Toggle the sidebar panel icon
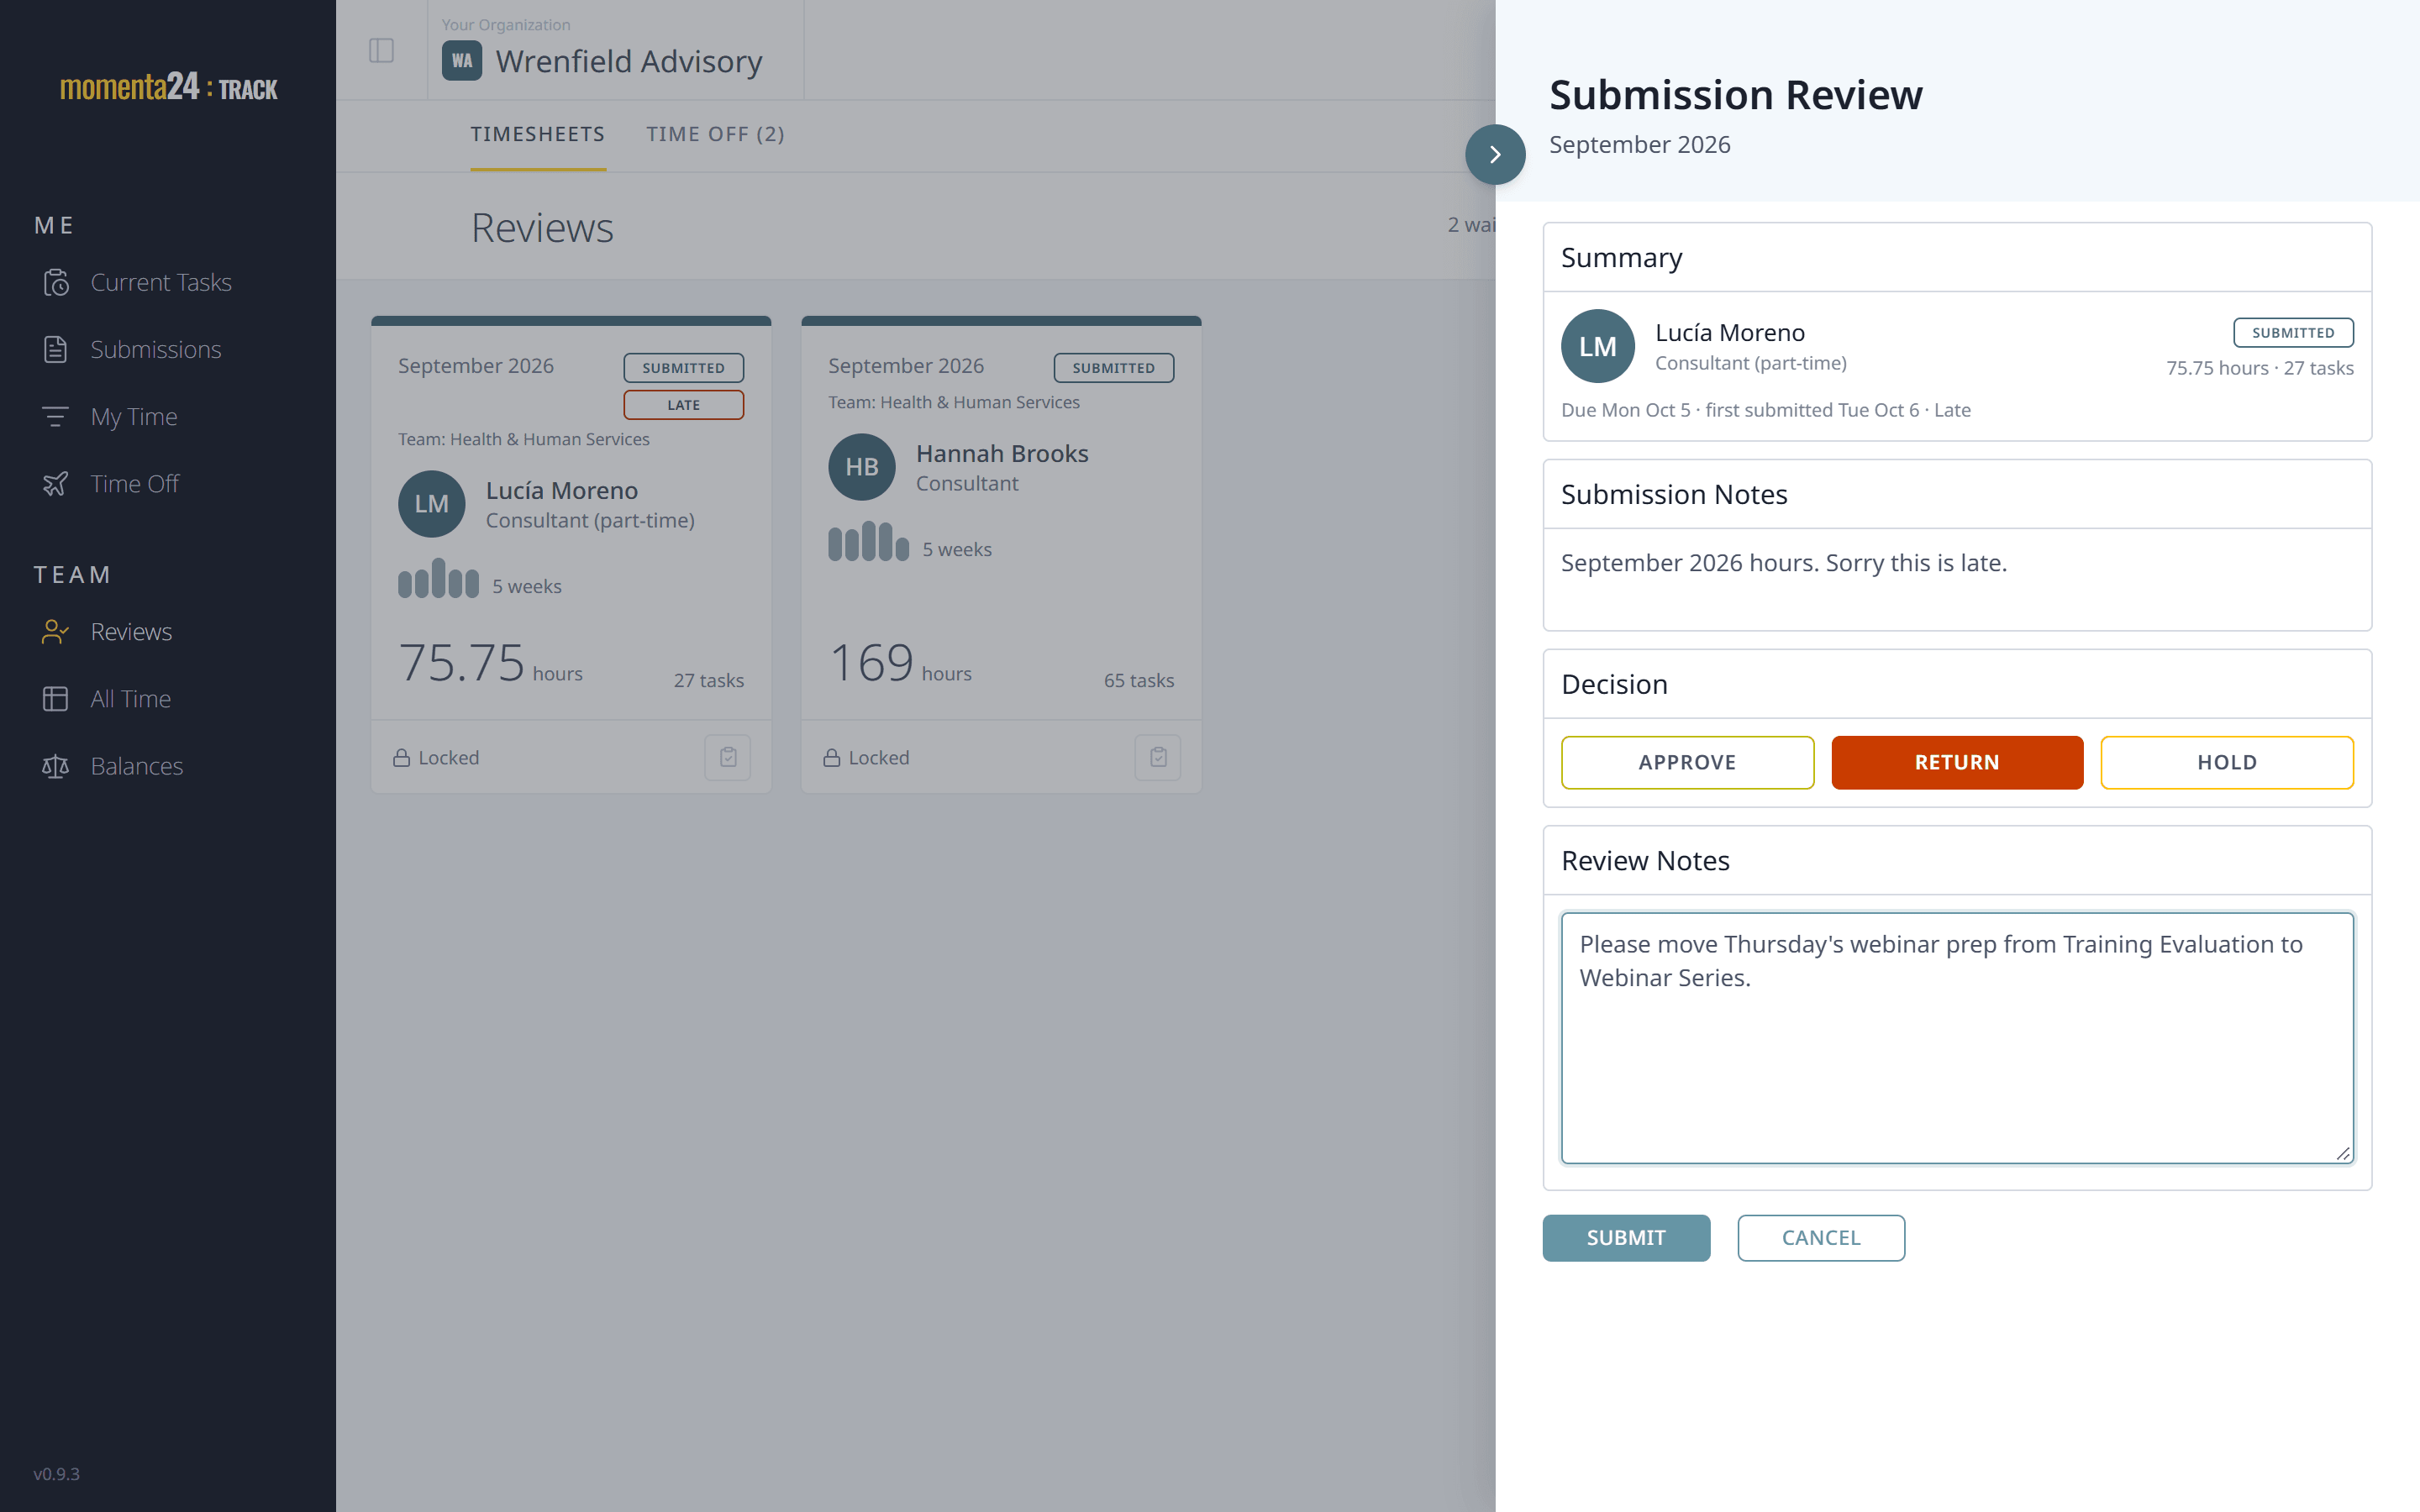2420x1512 pixels. 381,50
